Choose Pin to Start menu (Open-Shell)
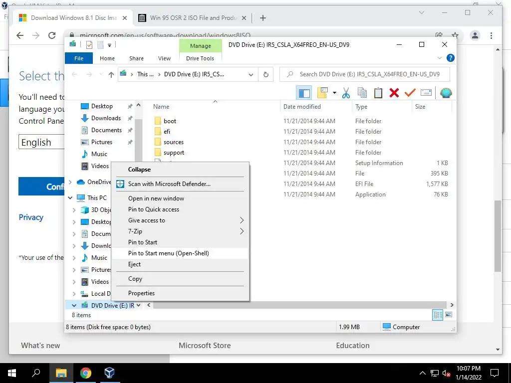 click(x=180, y=253)
